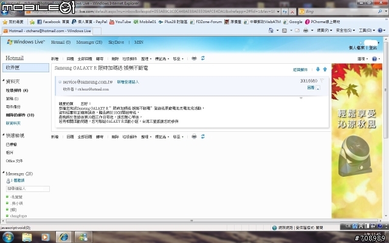
Task: Open the PChome線上購物 favorite
Action: 323,22
